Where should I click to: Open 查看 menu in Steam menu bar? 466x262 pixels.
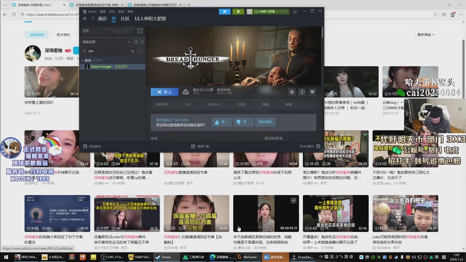click(103, 12)
